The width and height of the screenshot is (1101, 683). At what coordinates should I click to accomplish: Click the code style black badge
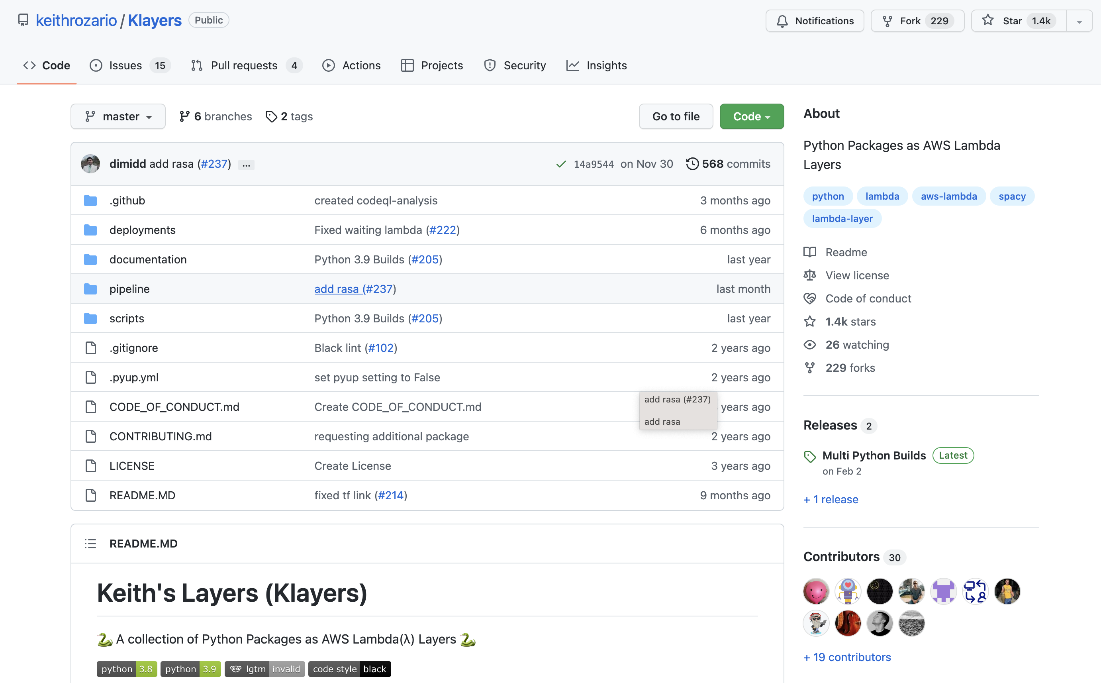(349, 669)
